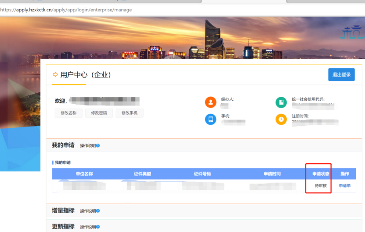365x232 pixels.
Task: Select the 待审核 status cell
Action: pyautogui.click(x=321, y=186)
